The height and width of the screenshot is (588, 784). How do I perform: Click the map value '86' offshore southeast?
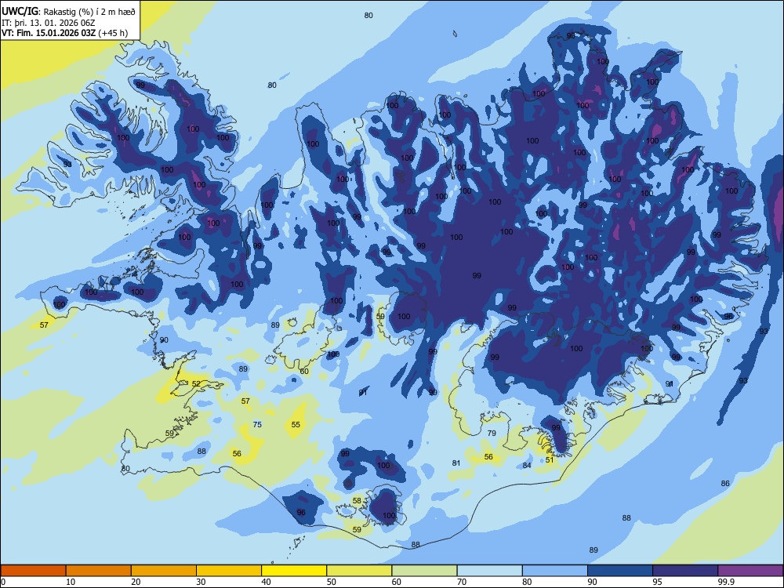[725, 483]
